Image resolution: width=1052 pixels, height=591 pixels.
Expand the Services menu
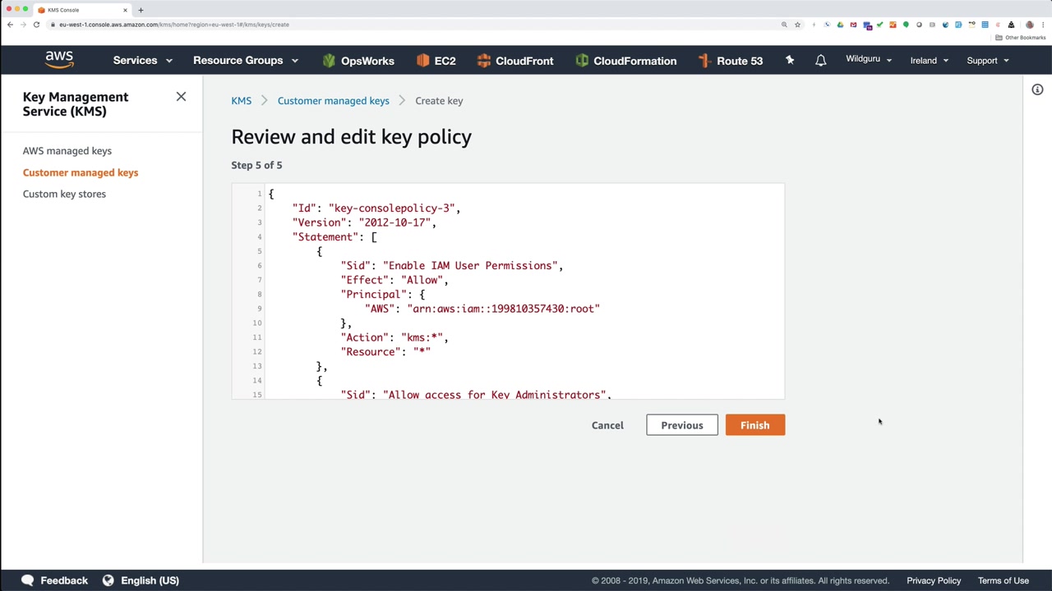(x=142, y=61)
